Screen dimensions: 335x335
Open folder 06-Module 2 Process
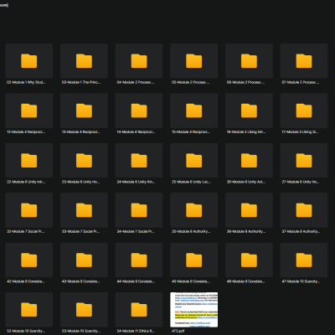(x=249, y=61)
